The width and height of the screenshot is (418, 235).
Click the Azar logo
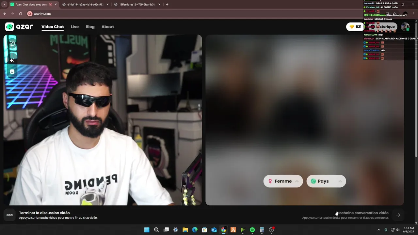coord(19,27)
